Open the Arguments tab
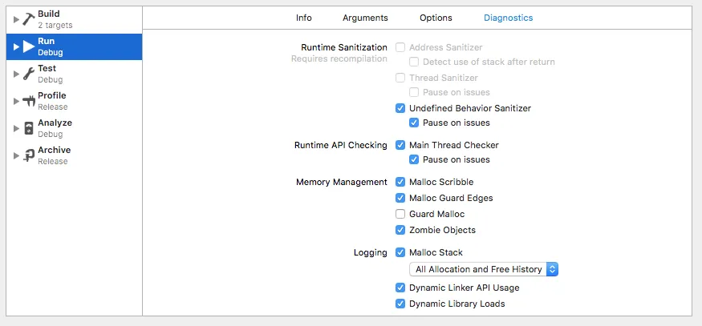Image resolution: width=702 pixels, height=326 pixels. point(365,18)
